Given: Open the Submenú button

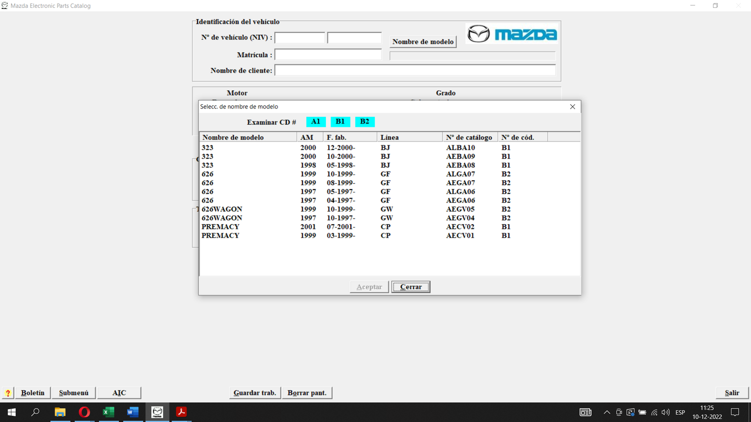Looking at the screenshot, I should (74, 393).
